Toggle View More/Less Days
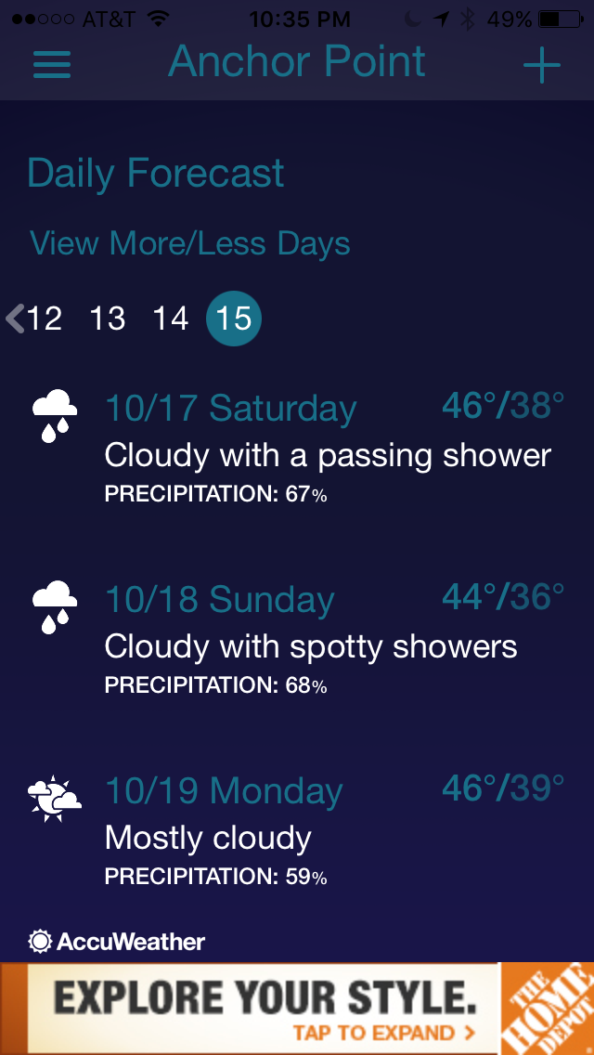The image size is (594, 1055). click(190, 243)
